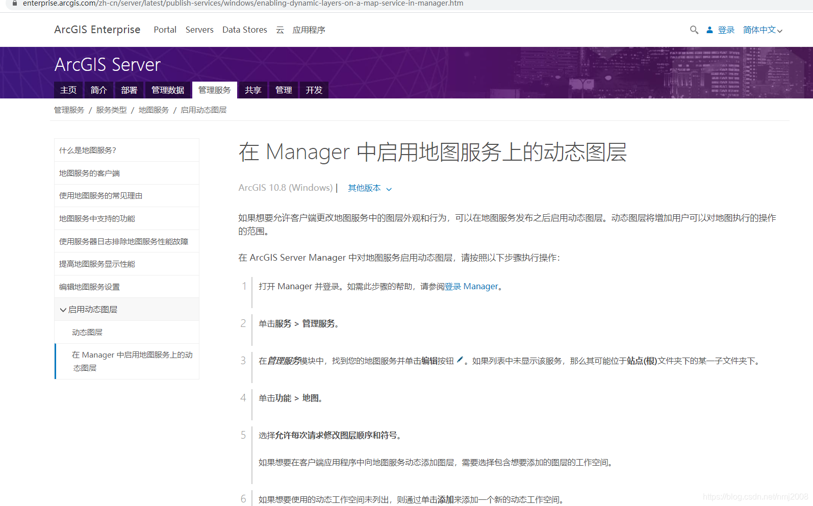The image size is (813, 506).
Task: Follow the 服务类型 breadcrumb link
Action: pos(111,110)
